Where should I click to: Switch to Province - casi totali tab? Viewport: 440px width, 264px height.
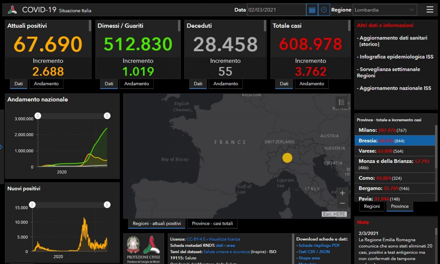[212, 223]
